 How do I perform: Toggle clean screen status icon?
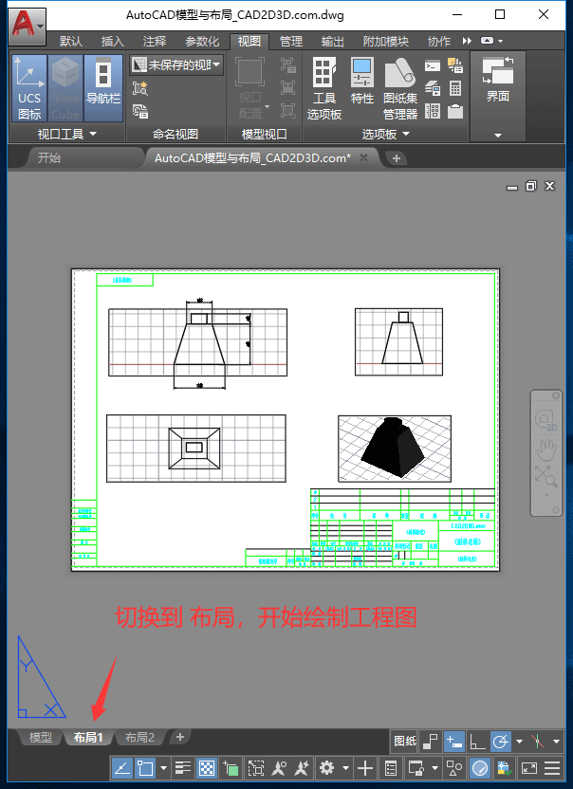(x=529, y=768)
